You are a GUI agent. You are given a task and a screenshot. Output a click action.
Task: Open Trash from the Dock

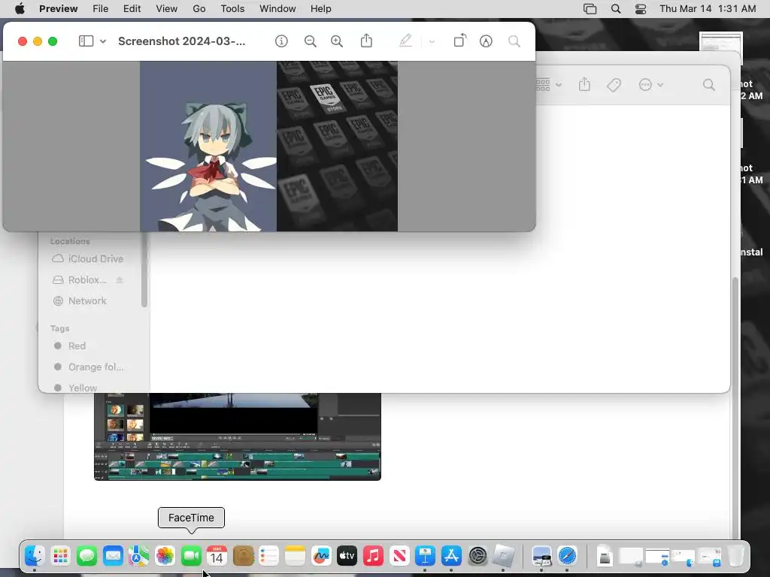(x=735, y=556)
